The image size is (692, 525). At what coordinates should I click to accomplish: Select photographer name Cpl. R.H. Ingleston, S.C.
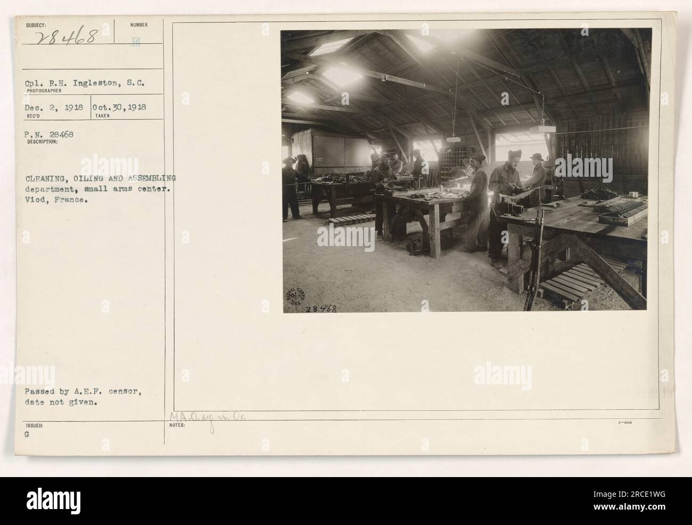(x=86, y=83)
